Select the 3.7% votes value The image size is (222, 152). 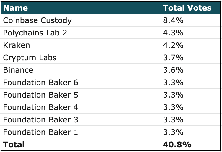[173, 58]
